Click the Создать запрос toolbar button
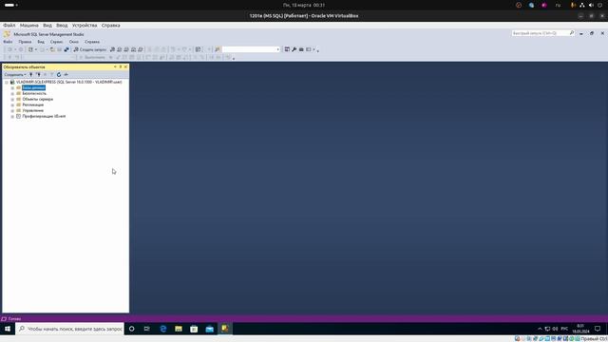Screen dimensions: 608x342 click(x=90, y=49)
